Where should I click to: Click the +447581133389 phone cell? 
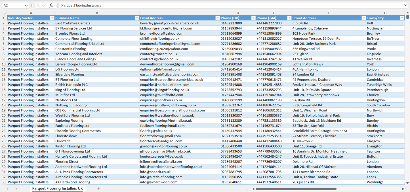[274, 121]
